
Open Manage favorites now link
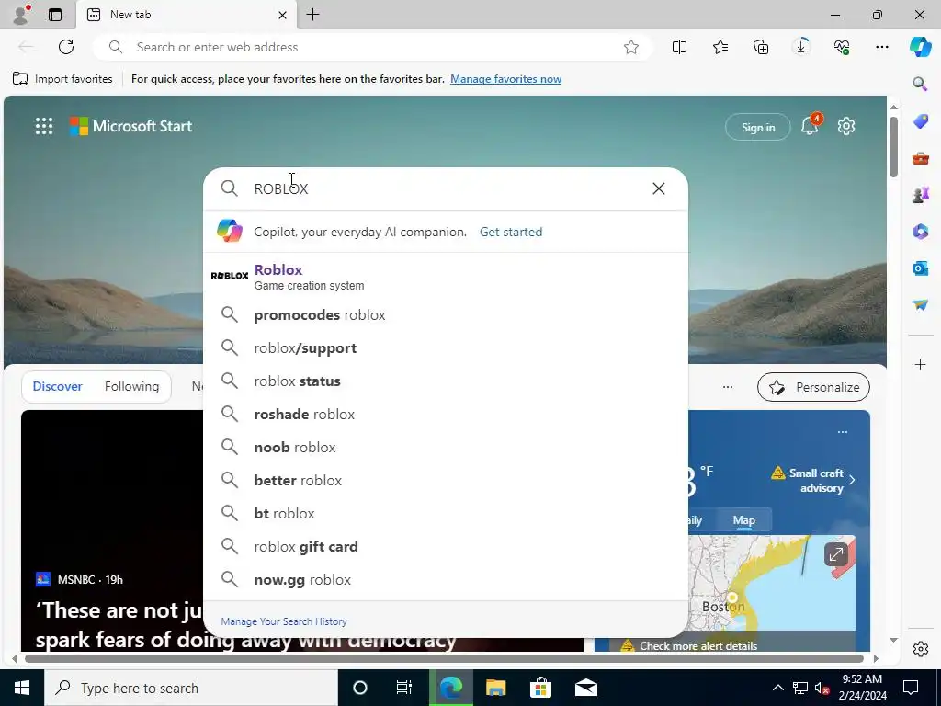506,79
